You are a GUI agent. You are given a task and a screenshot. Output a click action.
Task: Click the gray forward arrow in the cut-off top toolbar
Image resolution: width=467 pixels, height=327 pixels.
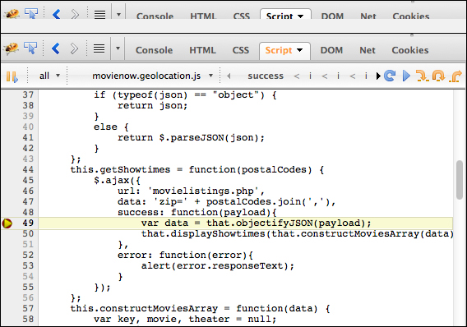tap(75, 14)
